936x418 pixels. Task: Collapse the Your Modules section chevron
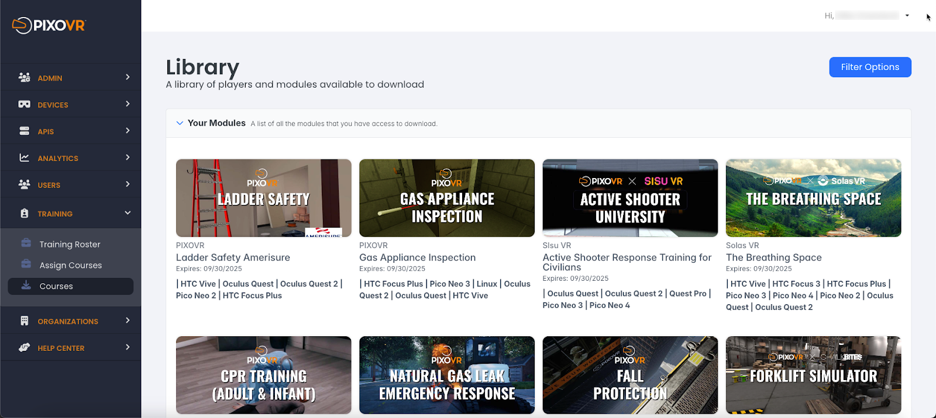(x=180, y=123)
